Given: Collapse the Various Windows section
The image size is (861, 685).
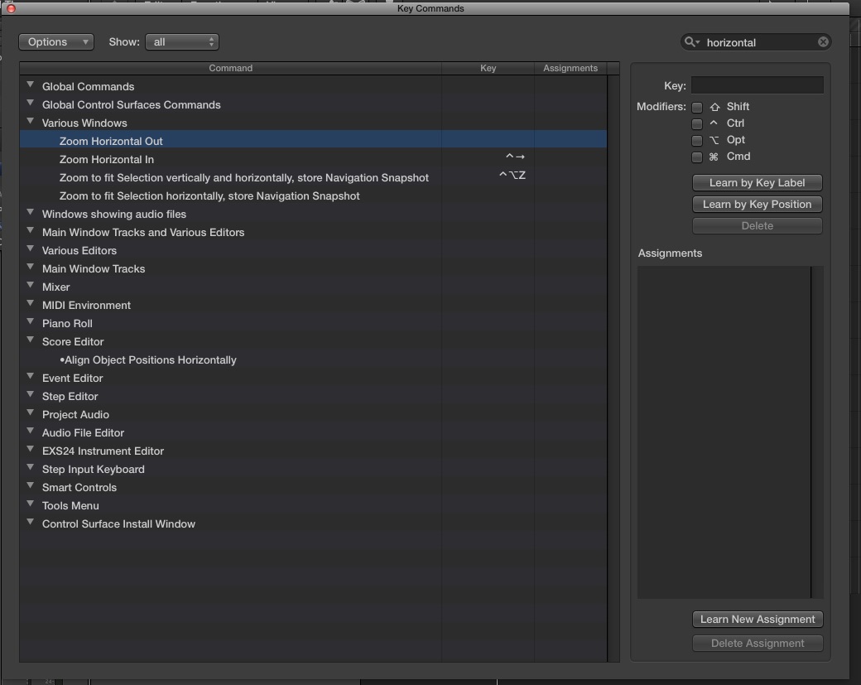Looking at the screenshot, I should pos(30,123).
